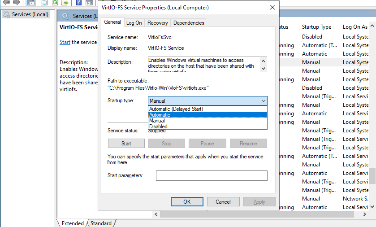Open the Recovery tab
This screenshot has height=227, width=376.
point(158,23)
